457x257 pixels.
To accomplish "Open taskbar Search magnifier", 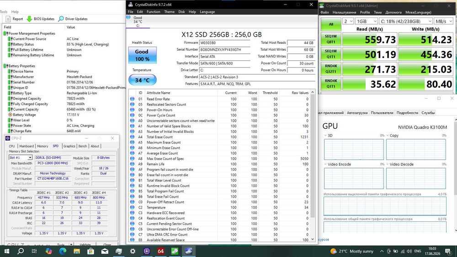I will 21,251.
